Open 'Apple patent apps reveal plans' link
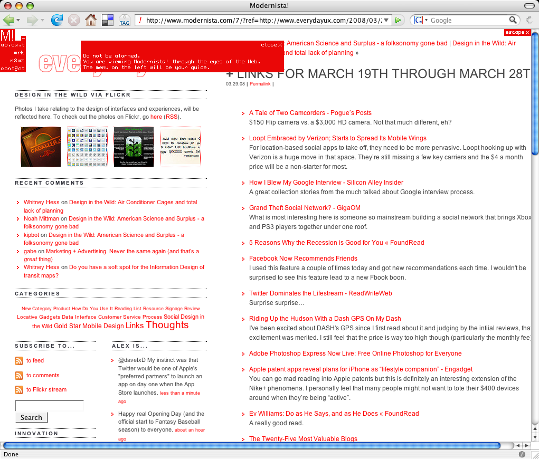 click(361, 369)
